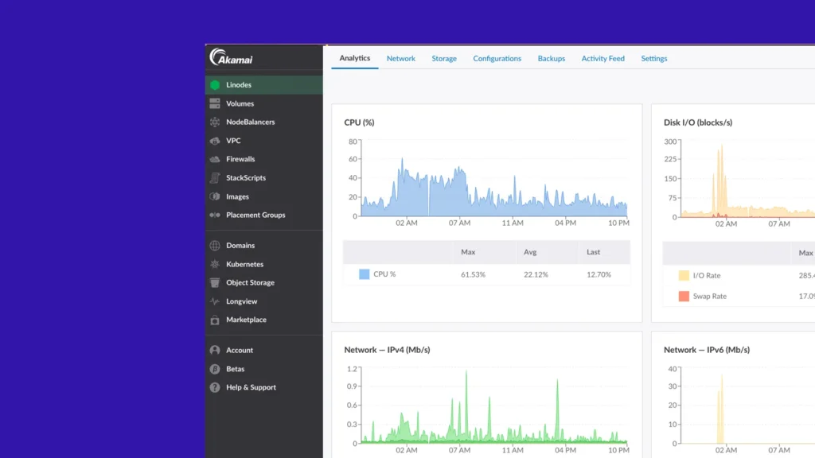Go to the Activity Feed tab

click(602, 59)
